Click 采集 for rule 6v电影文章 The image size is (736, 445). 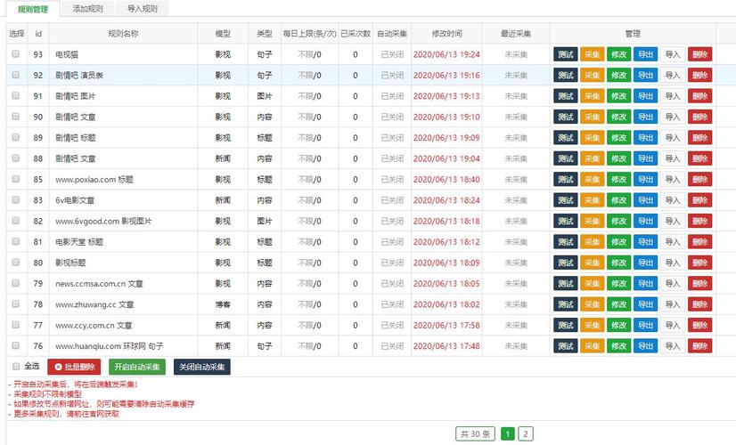(593, 200)
